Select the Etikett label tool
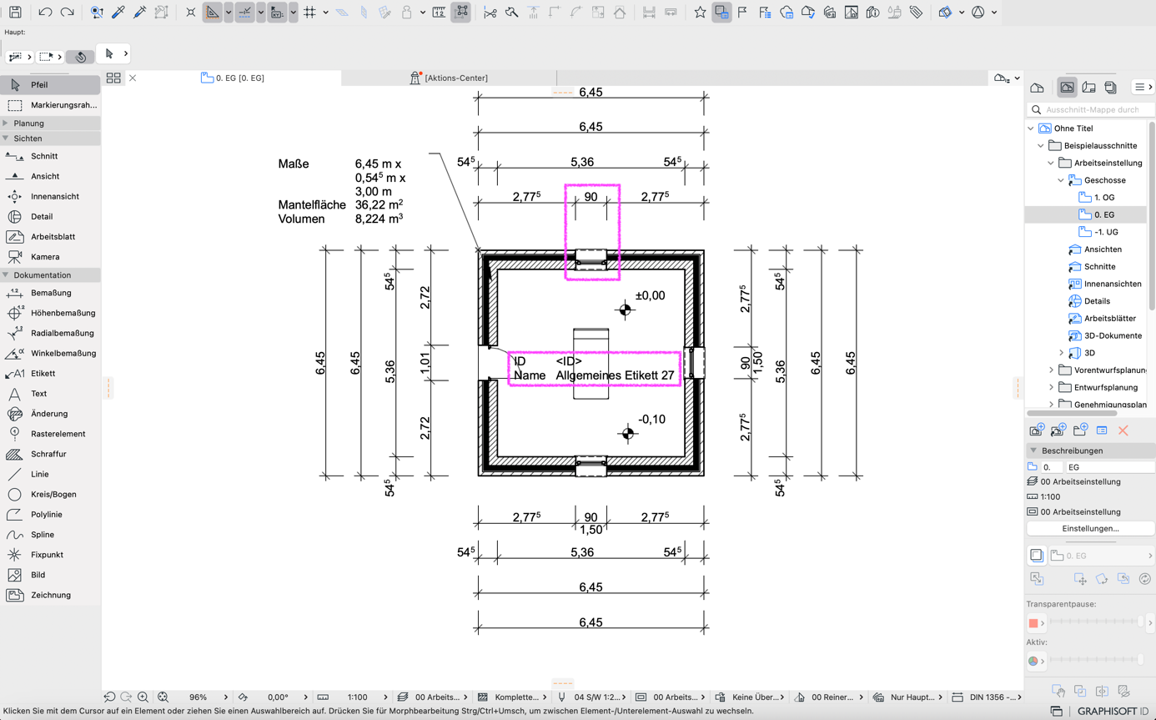 [50, 374]
